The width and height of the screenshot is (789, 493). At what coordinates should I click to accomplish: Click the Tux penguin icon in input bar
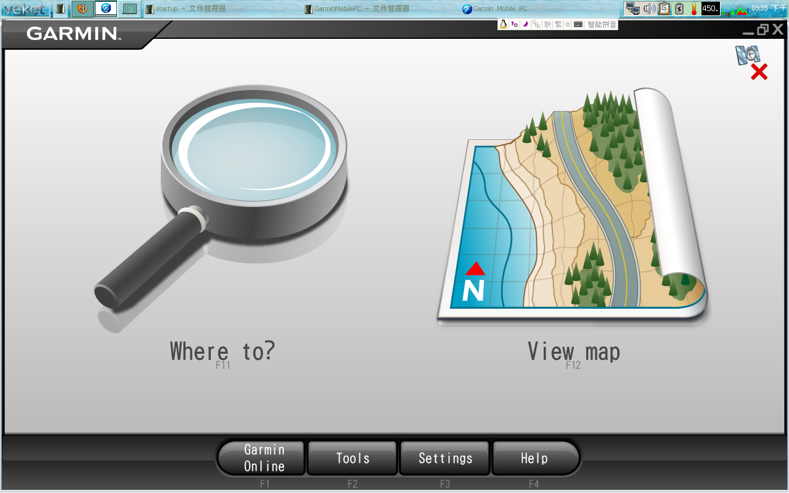tap(503, 24)
